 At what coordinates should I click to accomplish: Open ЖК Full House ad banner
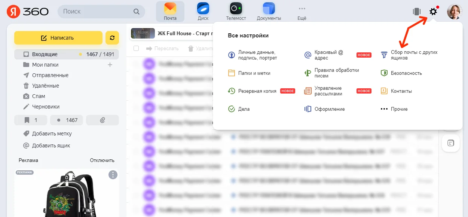point(172,33)
